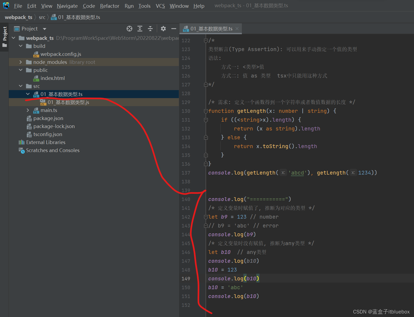Viewport: 414px width, 317px height.
Task: Open the Code menu
Action: point(89,6)
